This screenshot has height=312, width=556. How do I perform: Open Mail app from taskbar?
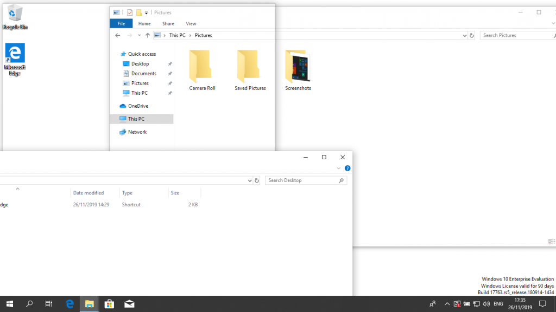click(x=129, y=304)
